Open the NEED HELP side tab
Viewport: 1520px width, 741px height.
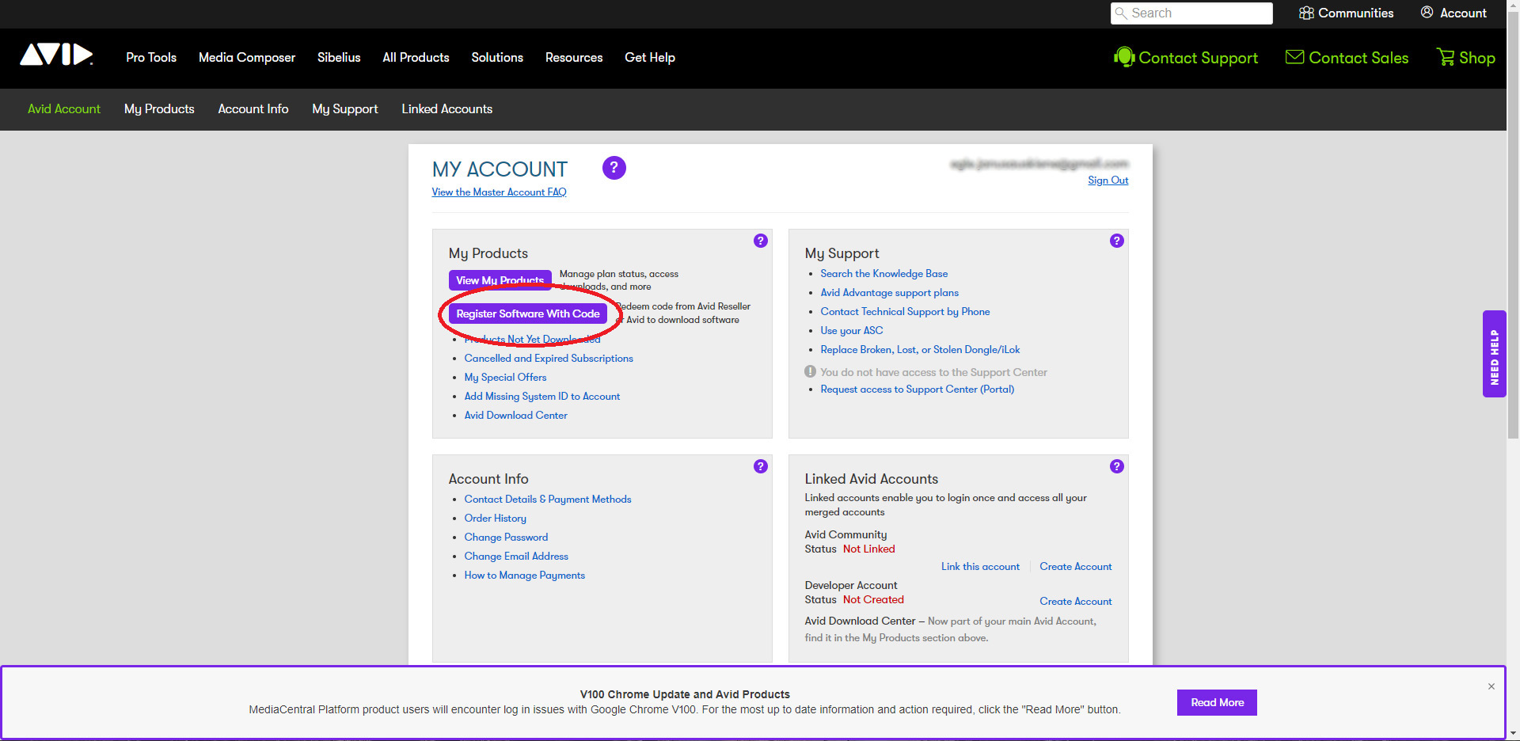point(1494,354)
